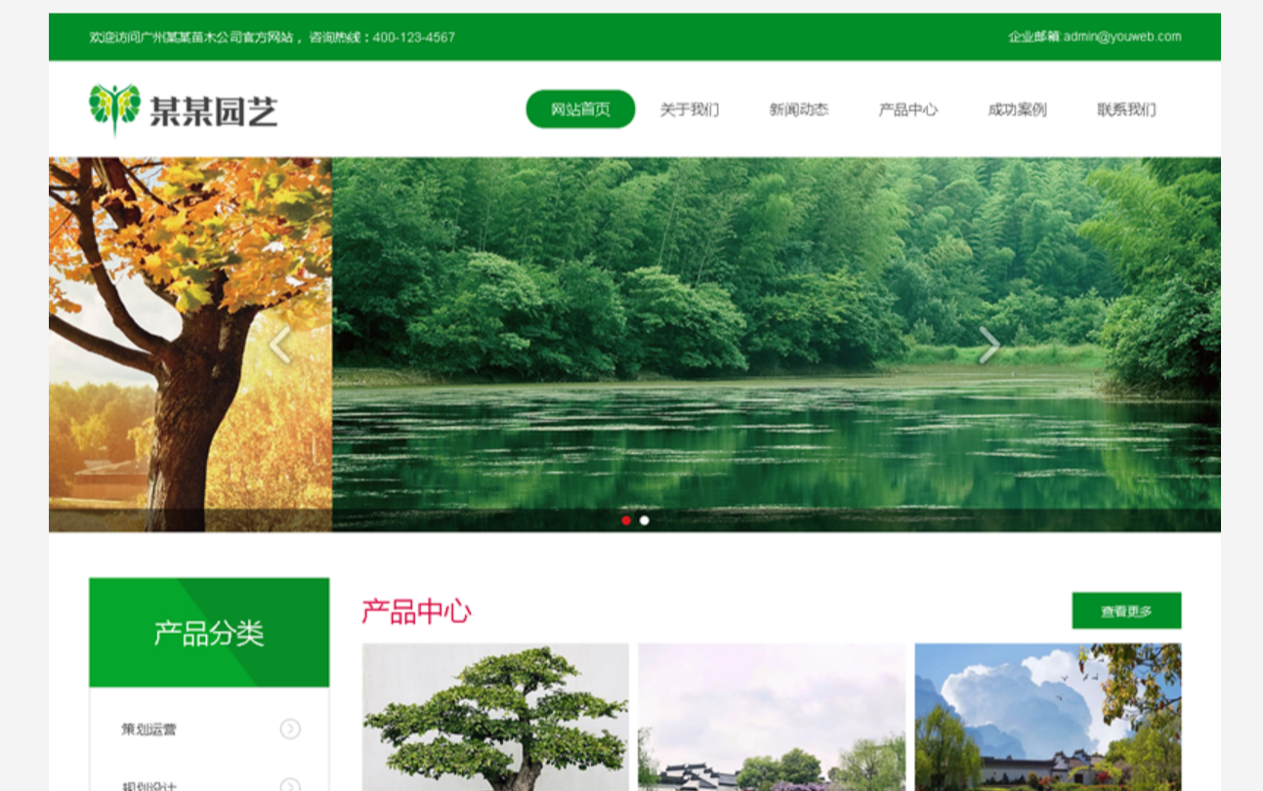
Task: Open the 策划运营 category link
Action: [x=148, y=729]
